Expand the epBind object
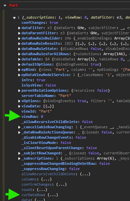The image size is (130, 201). 19,70
